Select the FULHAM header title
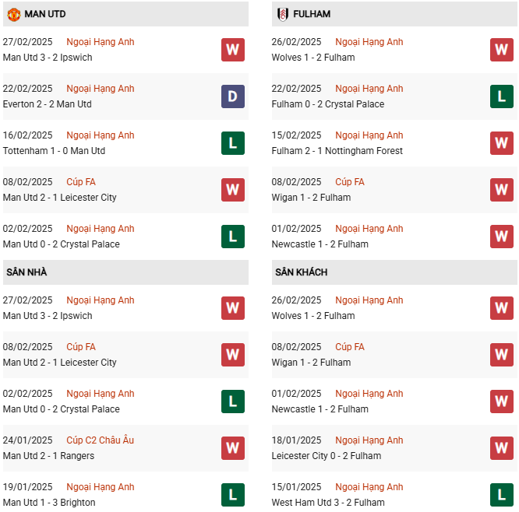Image resolution: width=519 pixels, height=512 pixels. point(312,14)
